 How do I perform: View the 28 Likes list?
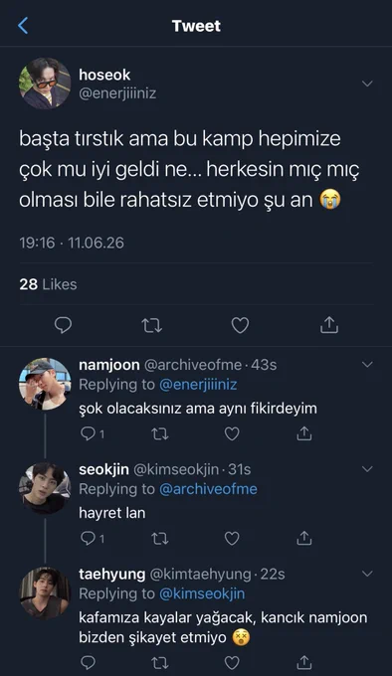pos(48,284)
